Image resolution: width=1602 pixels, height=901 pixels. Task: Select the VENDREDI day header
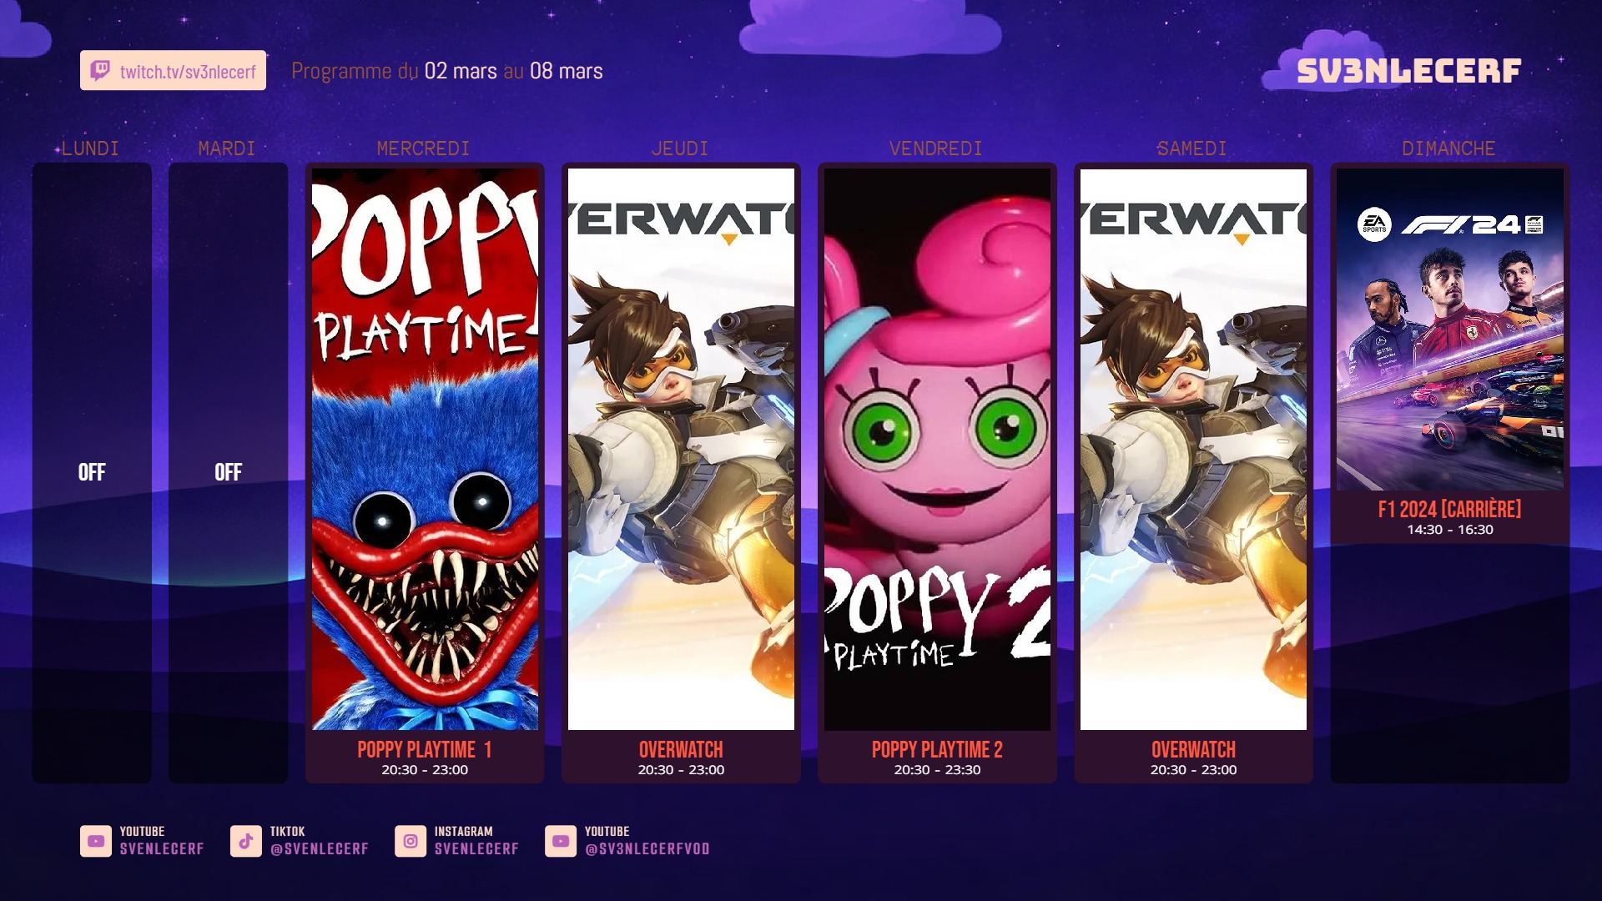(x=936, y=148)
